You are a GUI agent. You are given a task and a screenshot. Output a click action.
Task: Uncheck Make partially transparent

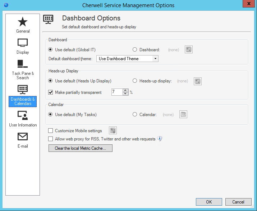[51, 92]
